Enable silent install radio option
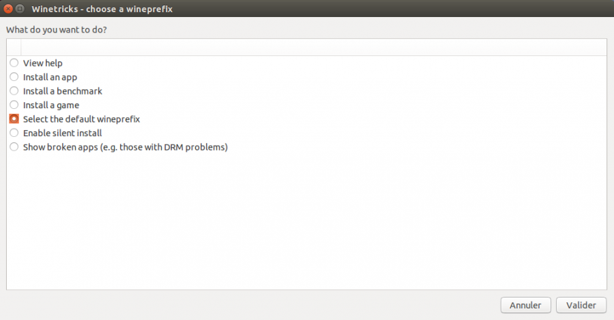 coord(14,133)
